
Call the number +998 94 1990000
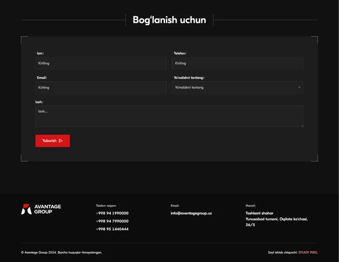click(112, 213)
